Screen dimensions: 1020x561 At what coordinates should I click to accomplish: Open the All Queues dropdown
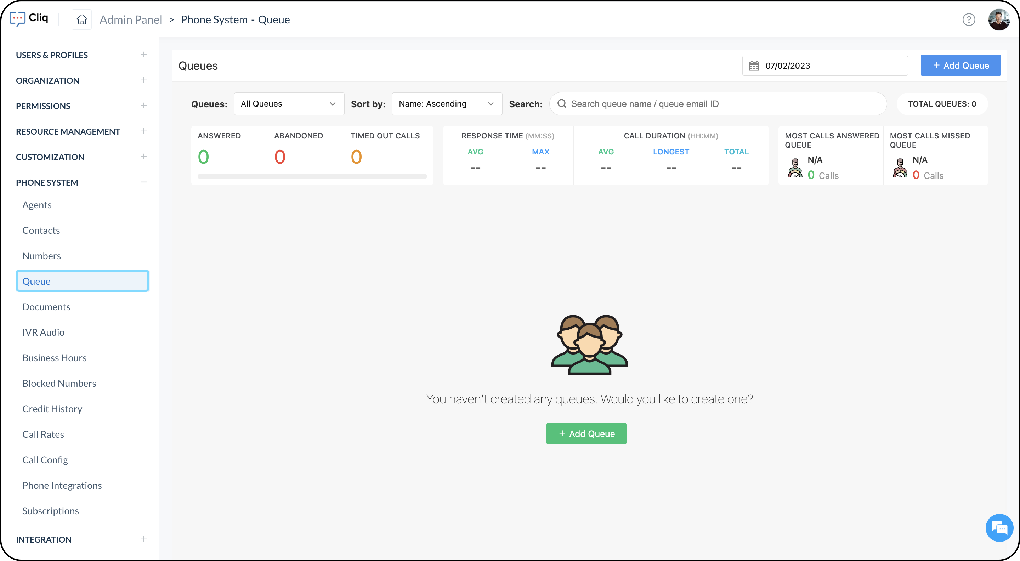click(x=289, y=104)
